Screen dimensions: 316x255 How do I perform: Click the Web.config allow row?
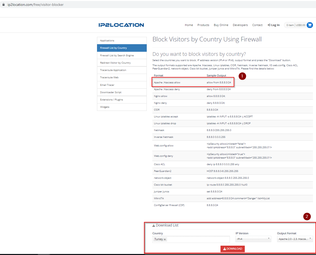click(233, 146)
